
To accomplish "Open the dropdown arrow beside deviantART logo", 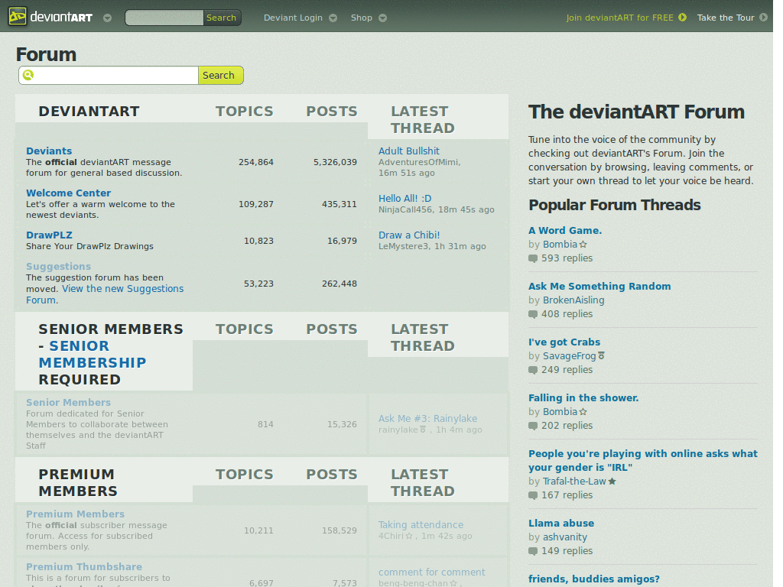I will point(107,18).
